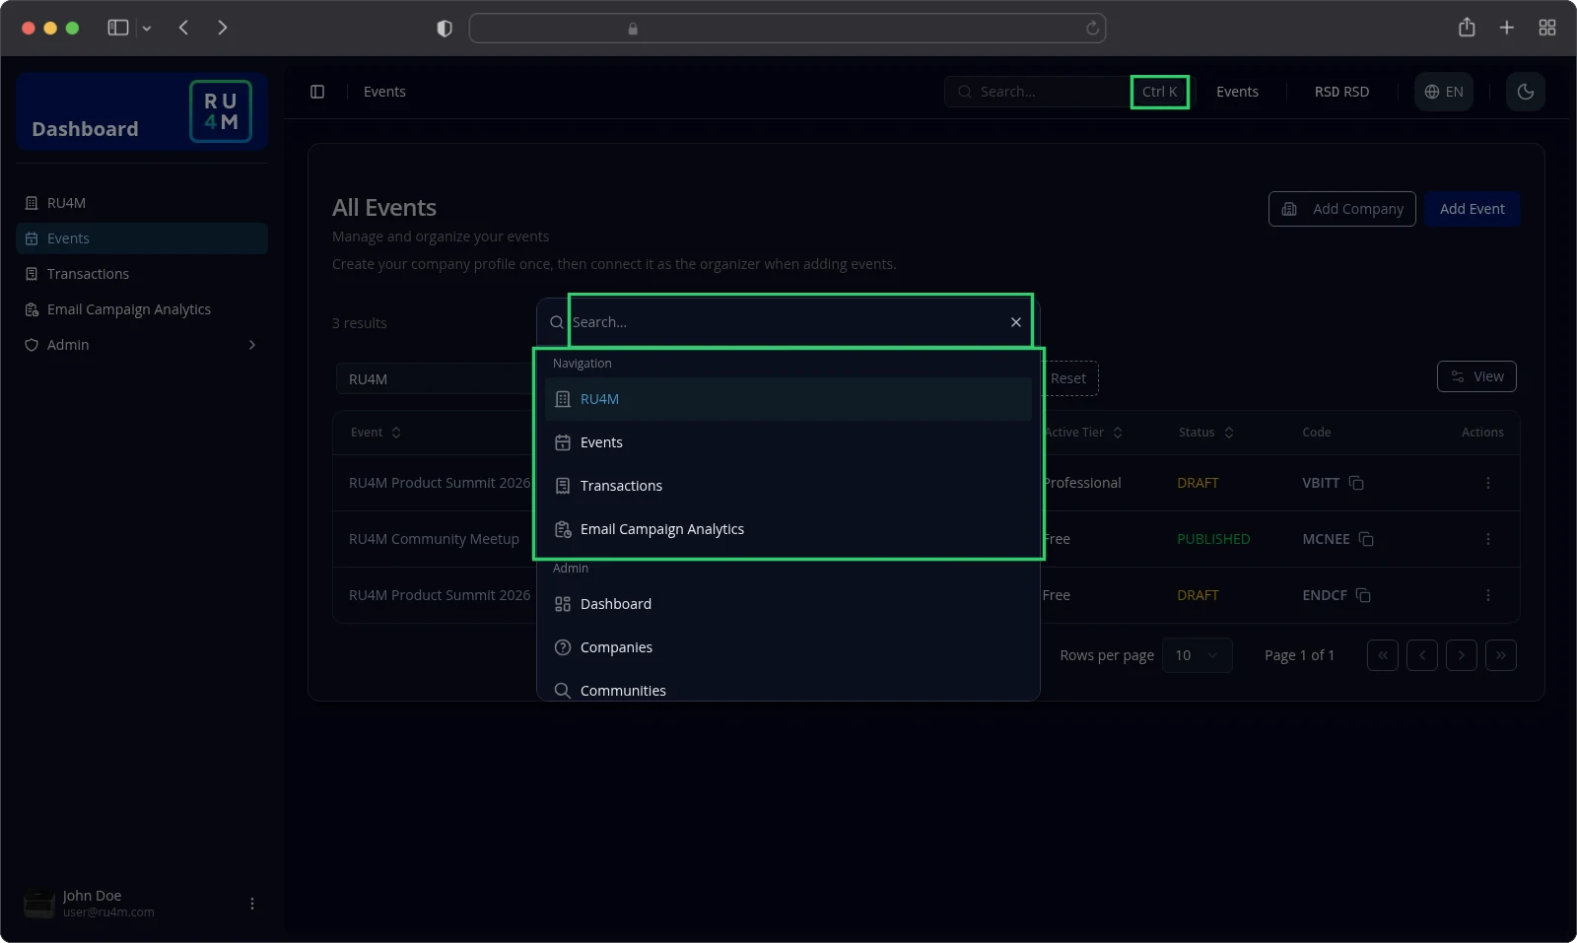
Task: Toggle the app sidebar panel icon
Action: (x=317, y=92)
